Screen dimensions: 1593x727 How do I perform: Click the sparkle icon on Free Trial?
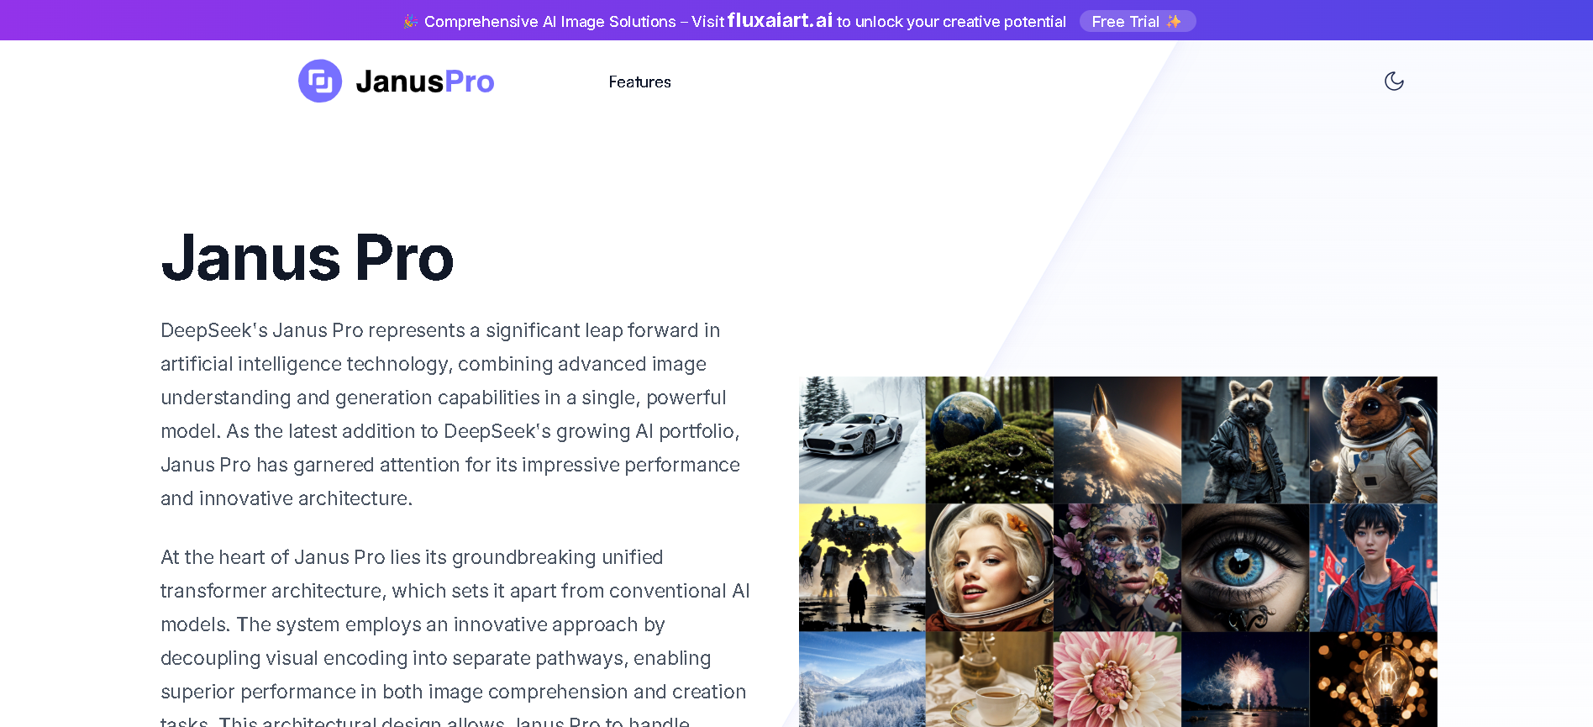(1174, 21)
